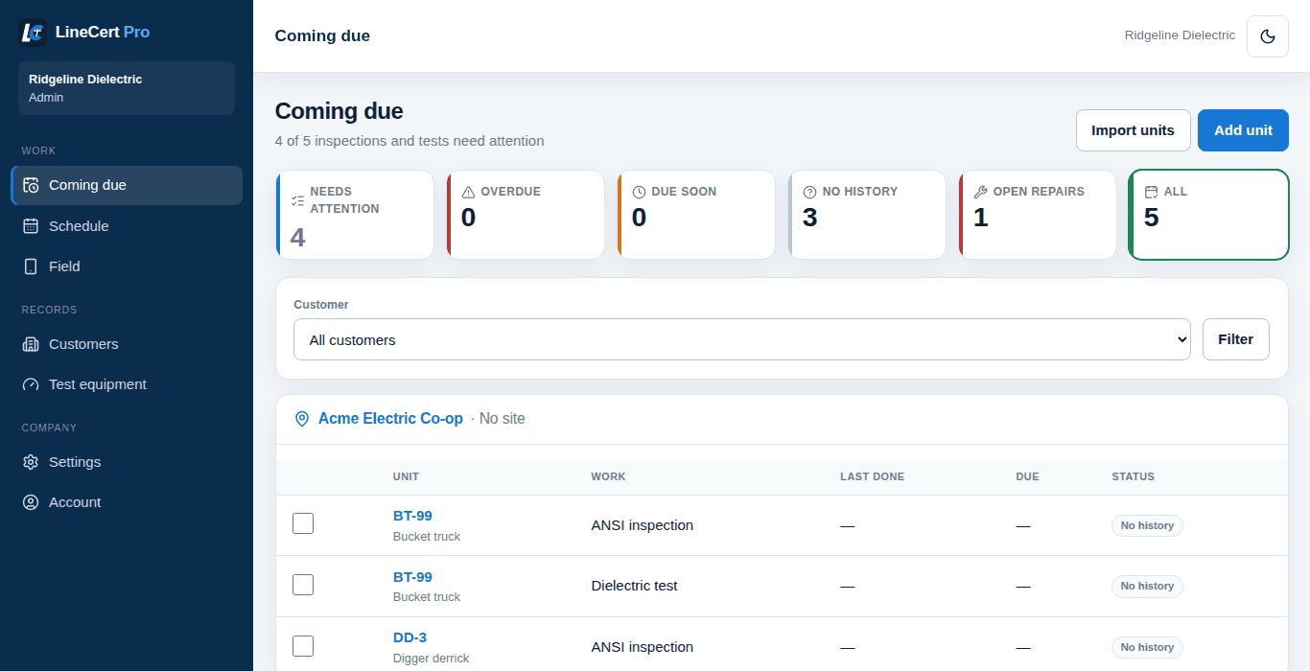Screen dimensions: 1310x671
Task: Click the question mark icon on No History card
Action: point(809,192)
